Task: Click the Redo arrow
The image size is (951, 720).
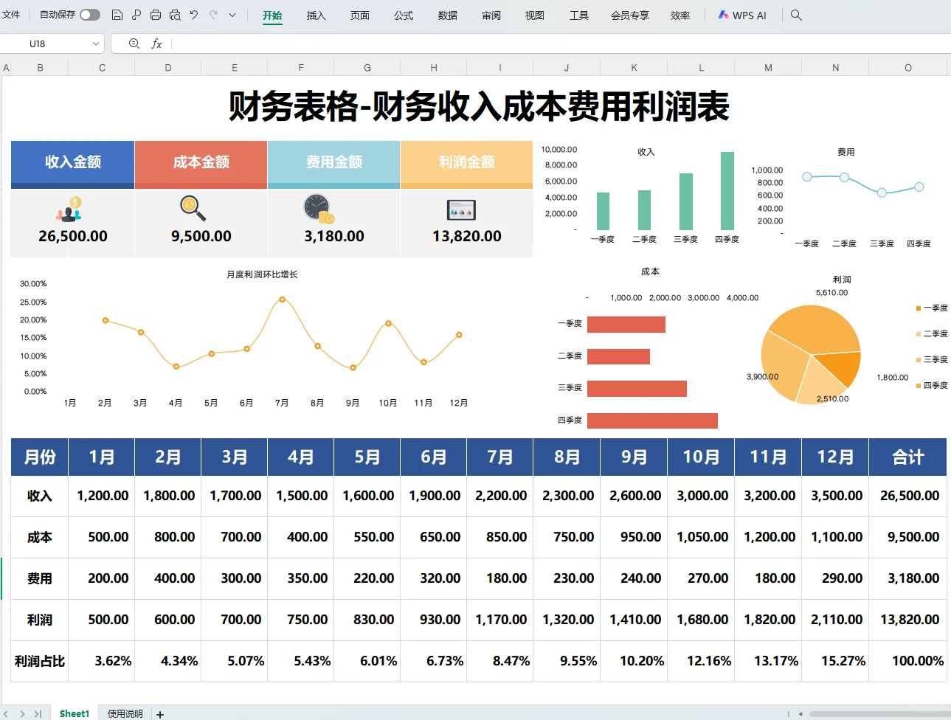Action: [x=213, y=15]
